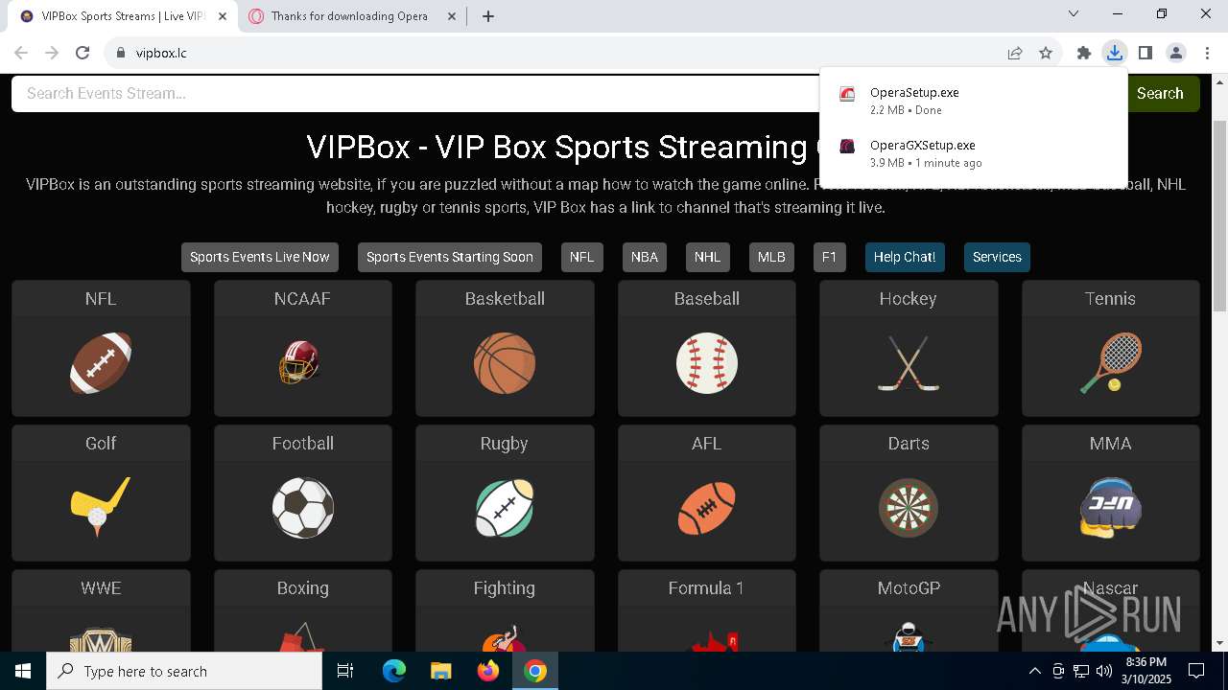Go back using the browser back arrow
The image size is (1228, 690).
pyautogui.click(x=21, y=53)
